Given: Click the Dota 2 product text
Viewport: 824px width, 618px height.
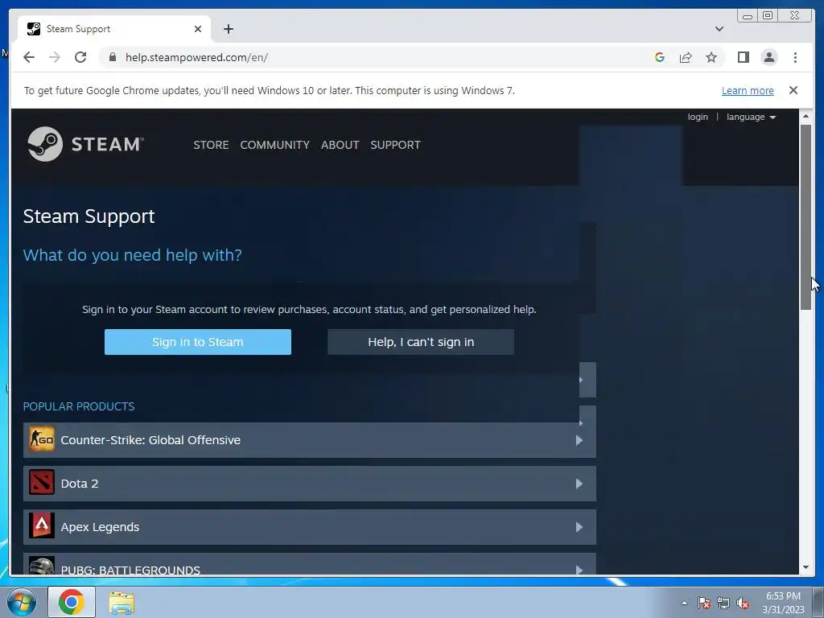Looking at the screenshot, I should coord(80,484).
